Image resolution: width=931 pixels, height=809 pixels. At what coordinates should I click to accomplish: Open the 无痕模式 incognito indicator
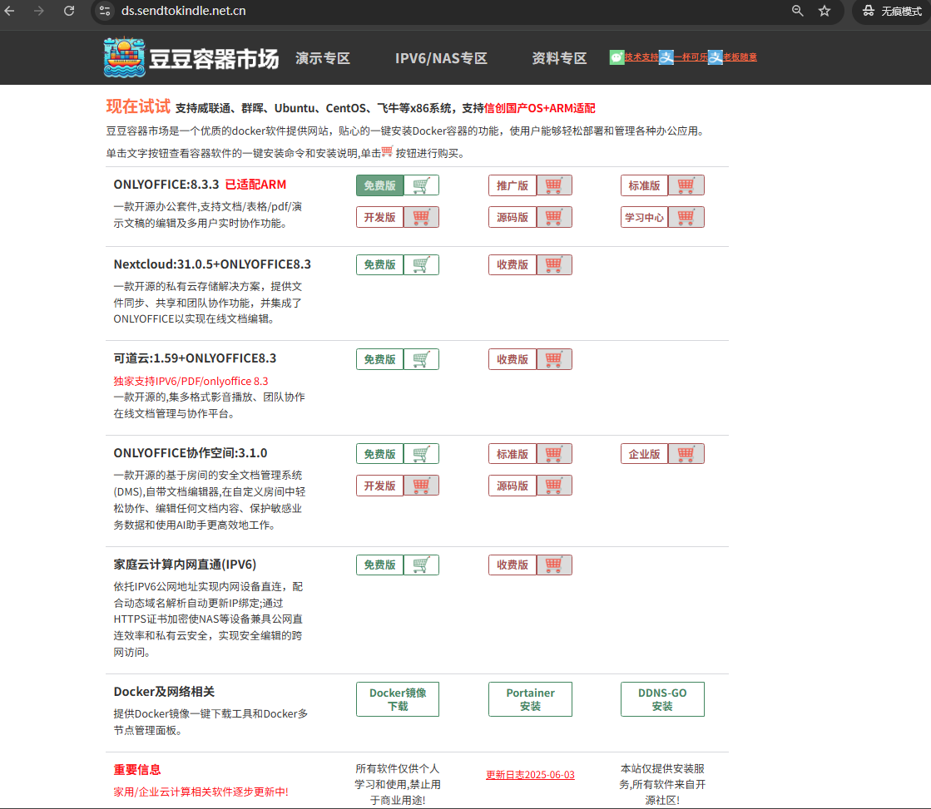892,11
